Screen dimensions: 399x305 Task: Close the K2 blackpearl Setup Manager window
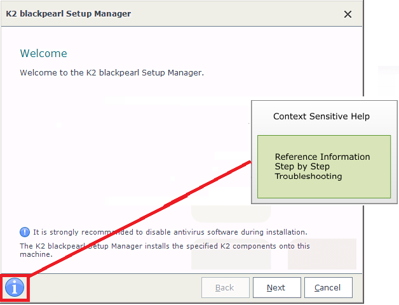[348, 14]
